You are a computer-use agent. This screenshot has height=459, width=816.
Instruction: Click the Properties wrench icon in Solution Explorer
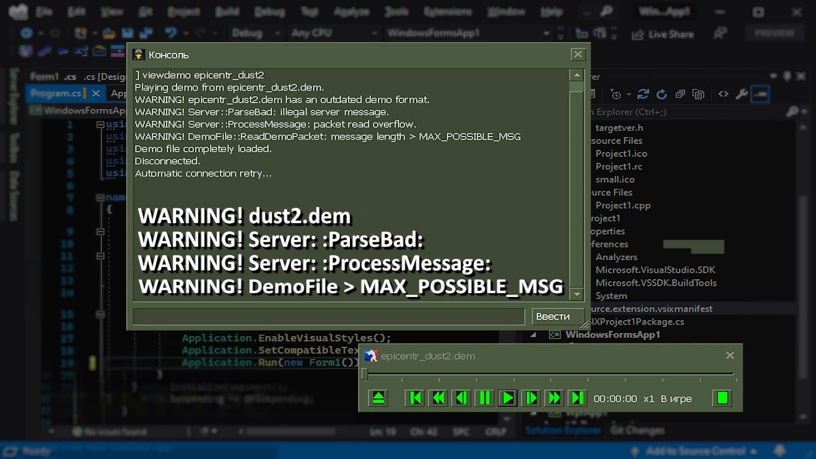(x=741, y=94)
